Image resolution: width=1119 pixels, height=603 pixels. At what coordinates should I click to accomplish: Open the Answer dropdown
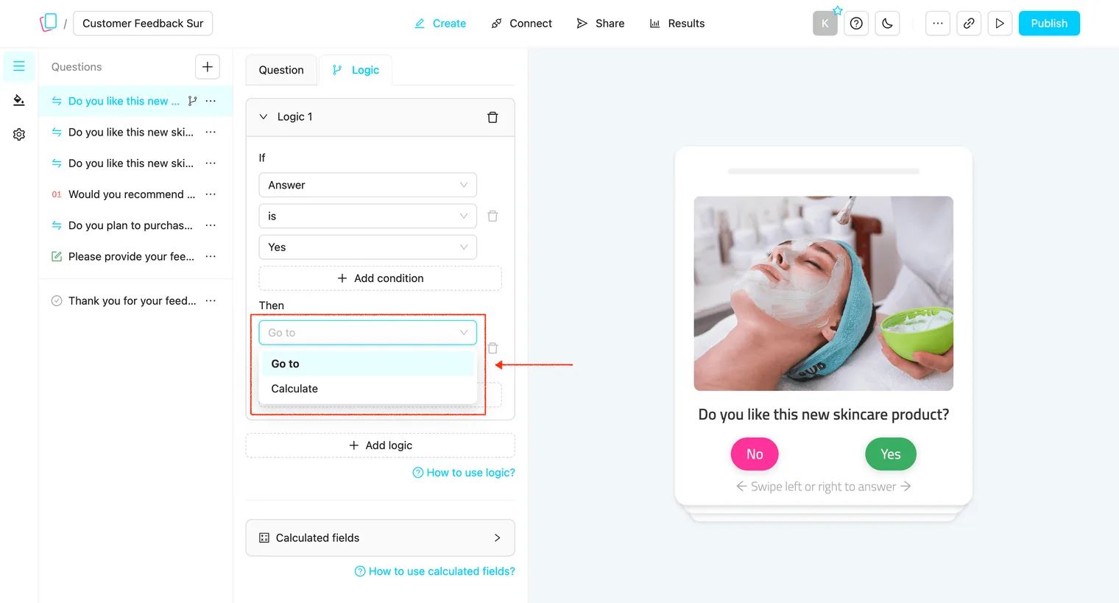point(367,185)
